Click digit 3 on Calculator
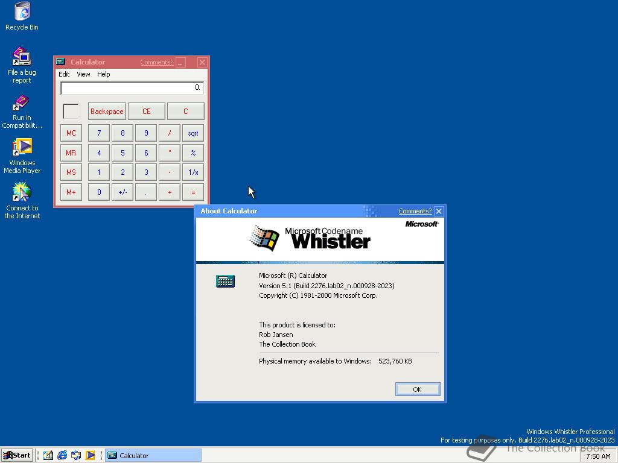Viewport: 618px width, 463px height. (146, 172)
